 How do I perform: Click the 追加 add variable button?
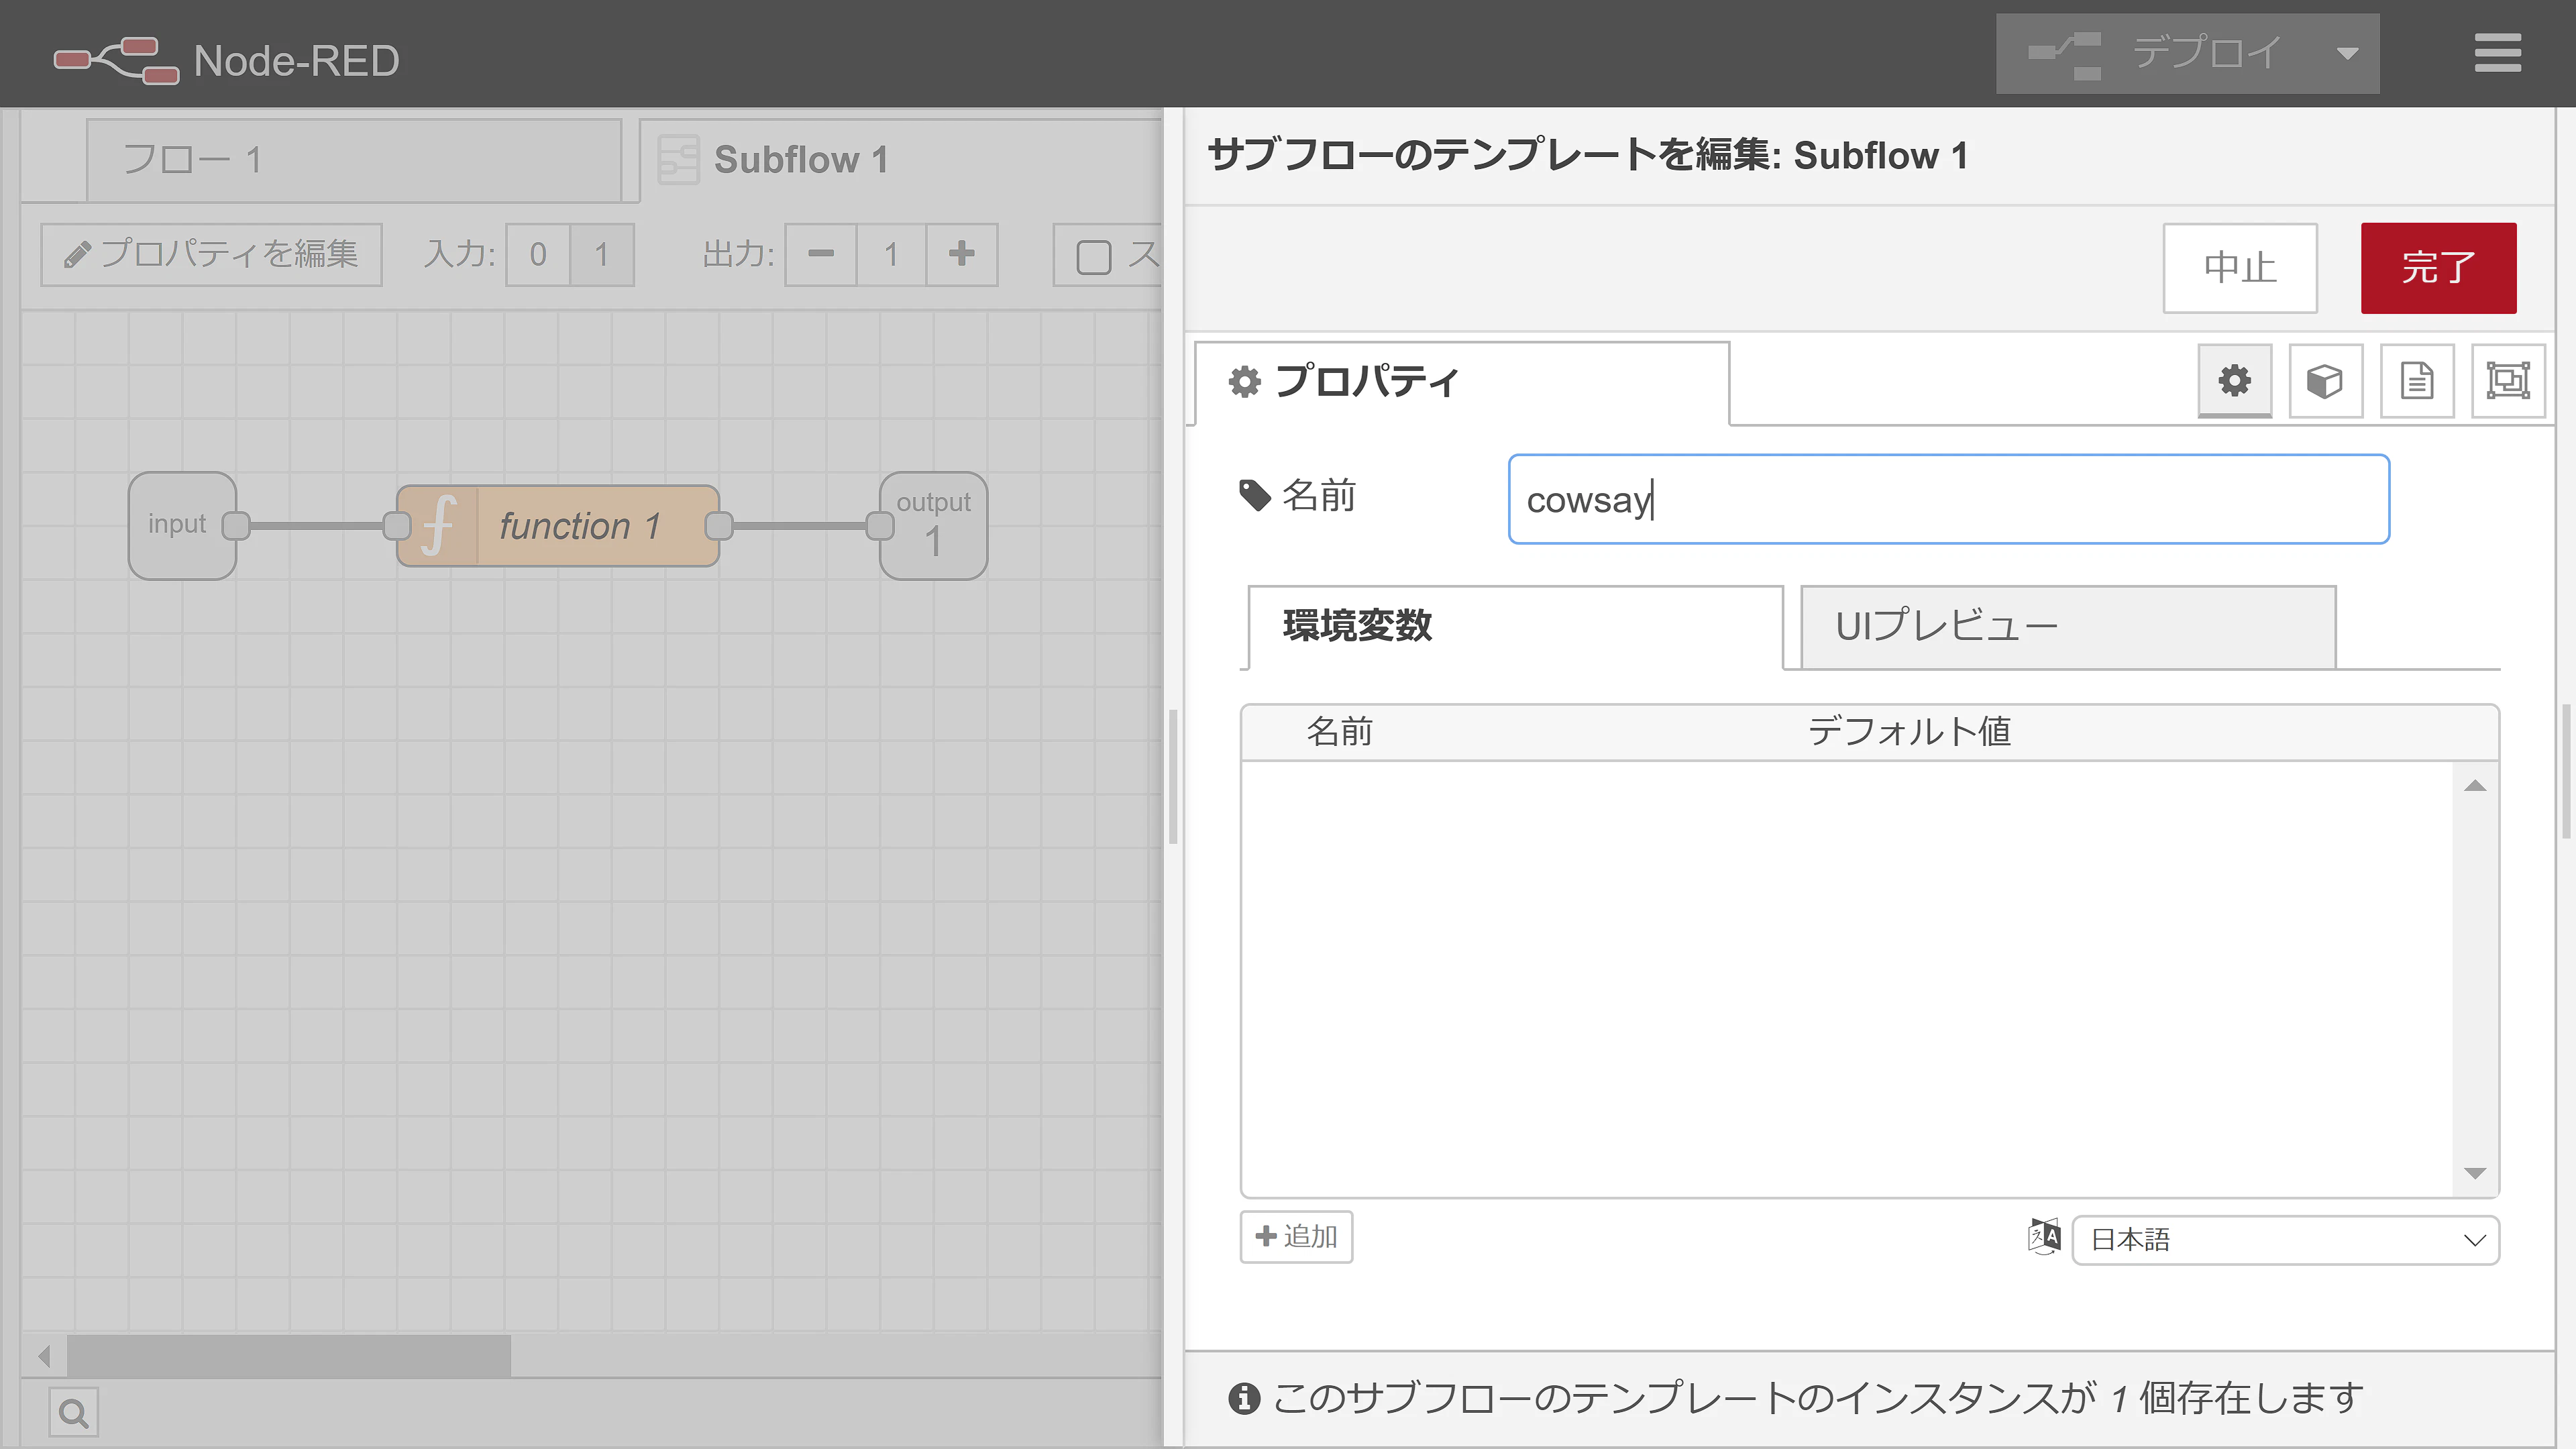[x=1296, y=1237]
